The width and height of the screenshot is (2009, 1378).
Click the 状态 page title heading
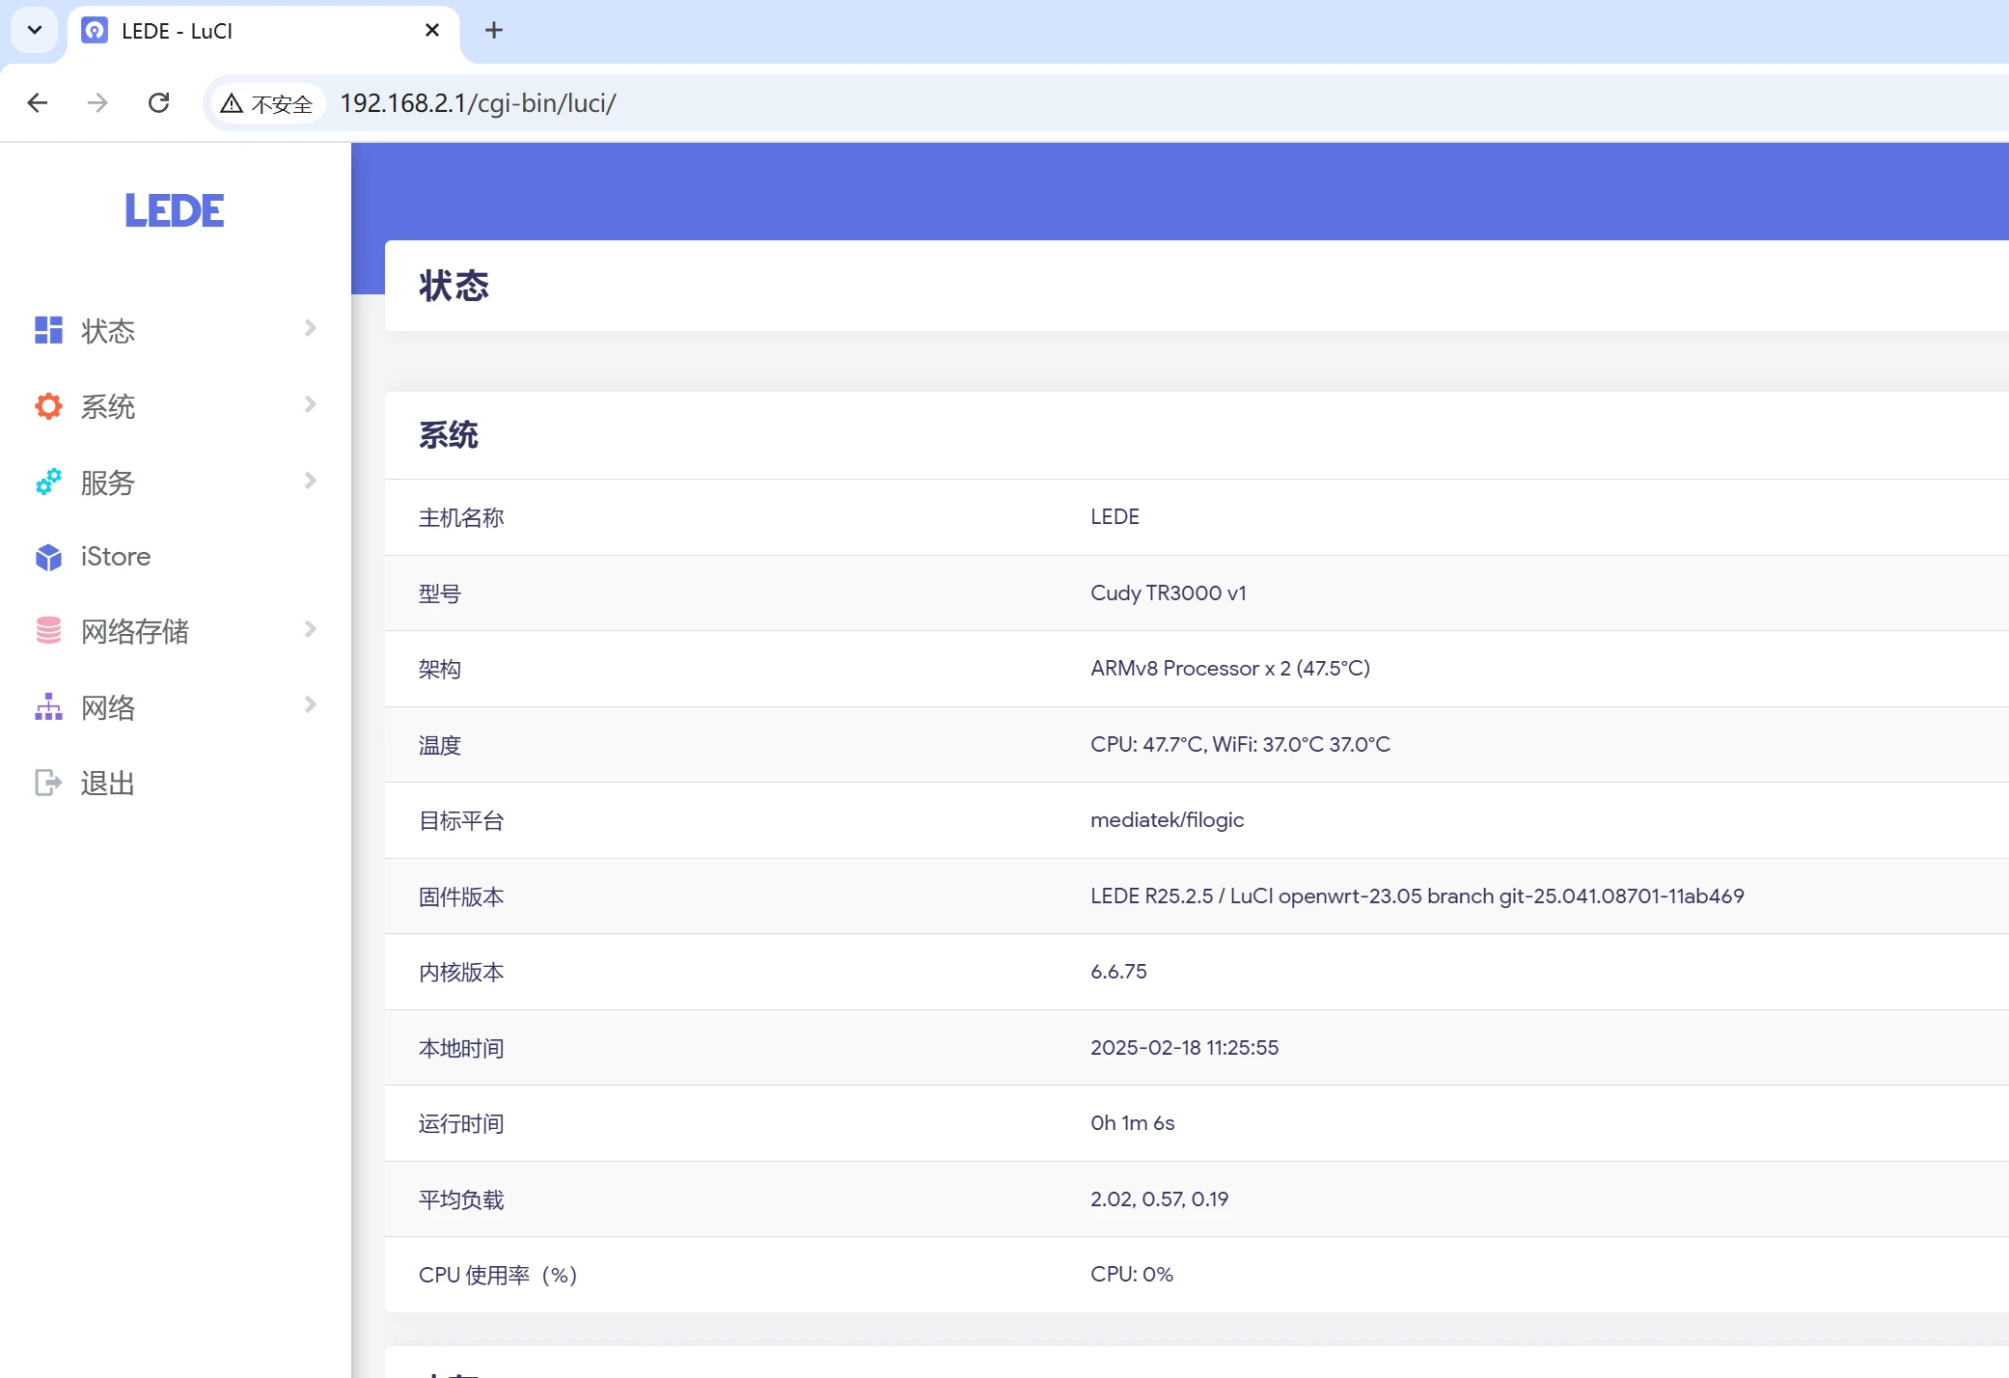click(454, 286)
